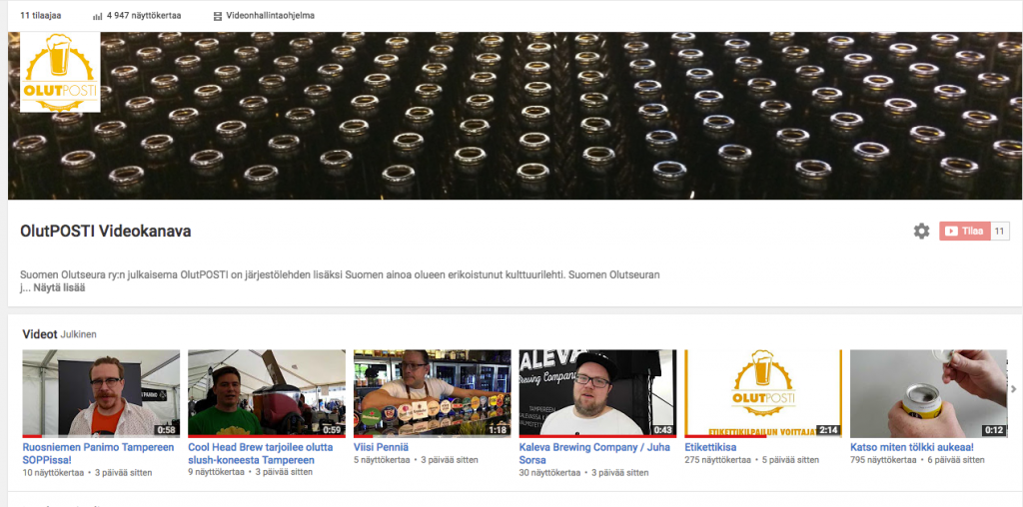Image resolution: width=1023 pixels, height=507 pixels.
Task: Subscribe with the Tilaa button
Action: [x=964, y=231]
